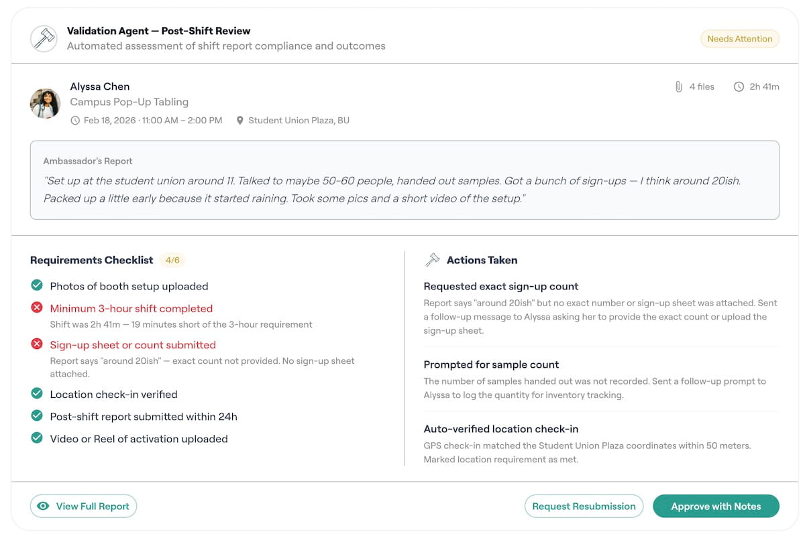Toggle the Video or Reel uploaded checkmark
This screenshot has width=805, height=540.
click(x=37, y=438)
